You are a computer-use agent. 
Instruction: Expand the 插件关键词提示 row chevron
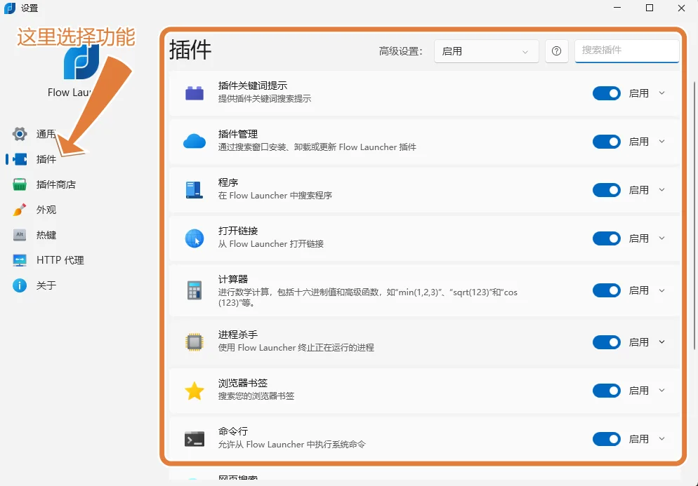[662, 93]
